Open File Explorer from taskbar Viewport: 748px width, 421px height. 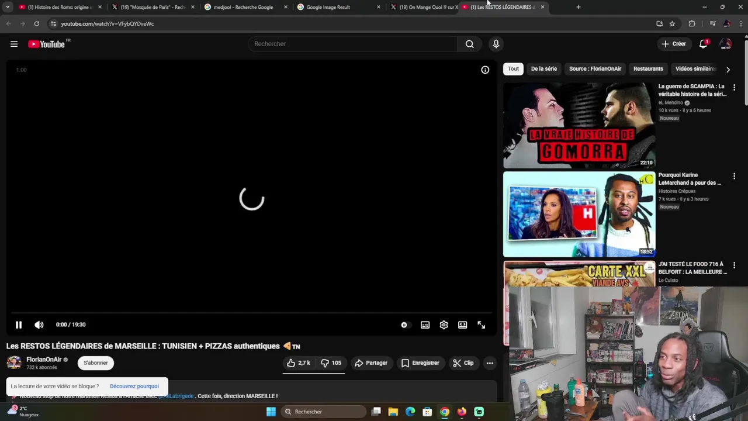click(x=393, y=412)
